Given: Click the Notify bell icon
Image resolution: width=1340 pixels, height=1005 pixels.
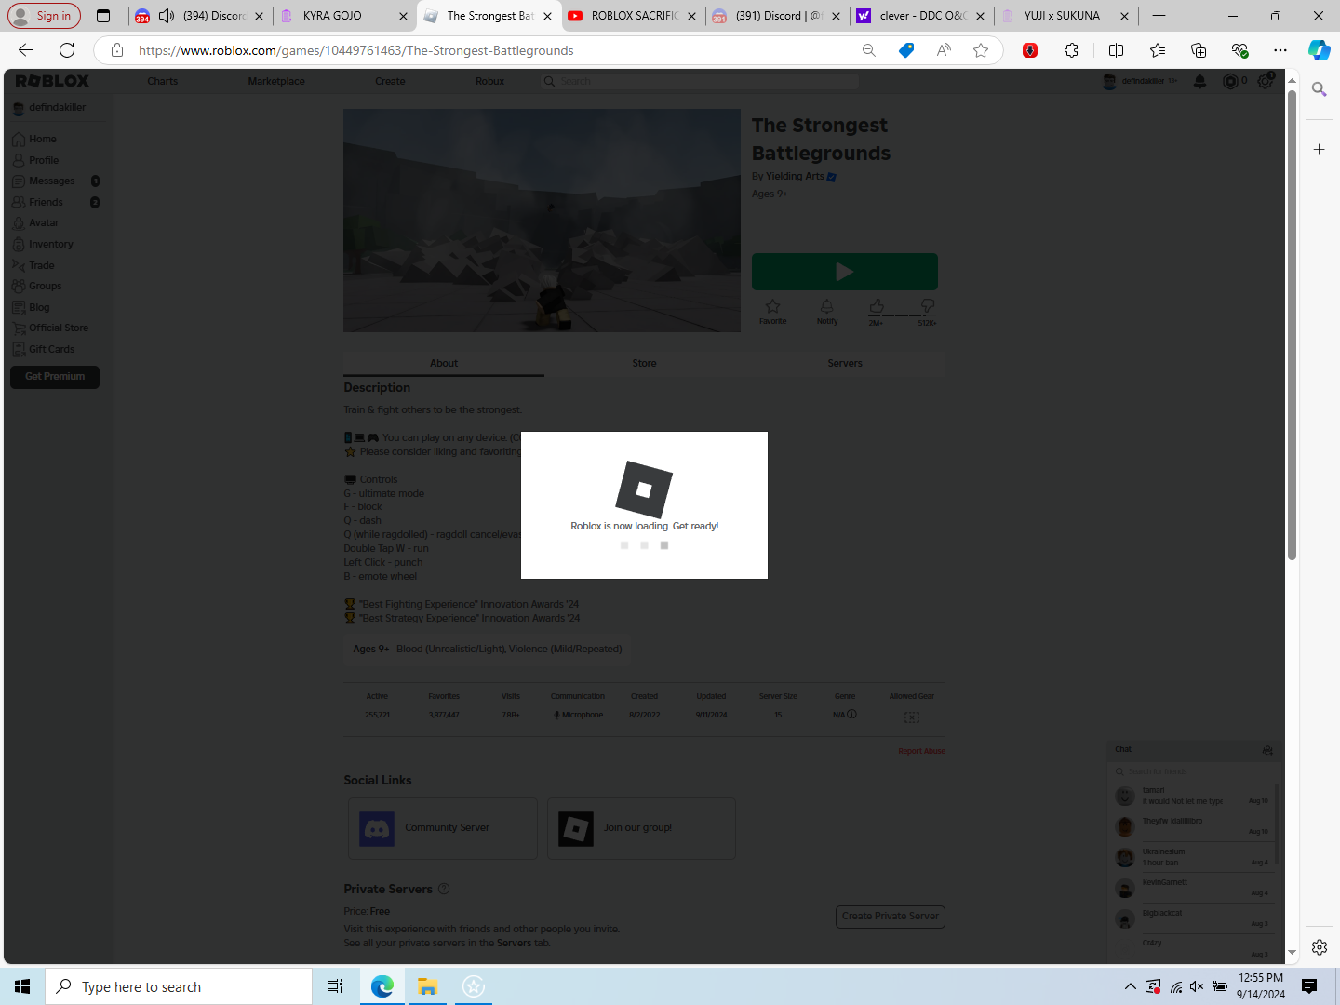Looking at the screenshot, I should click(x=826, y=306).
